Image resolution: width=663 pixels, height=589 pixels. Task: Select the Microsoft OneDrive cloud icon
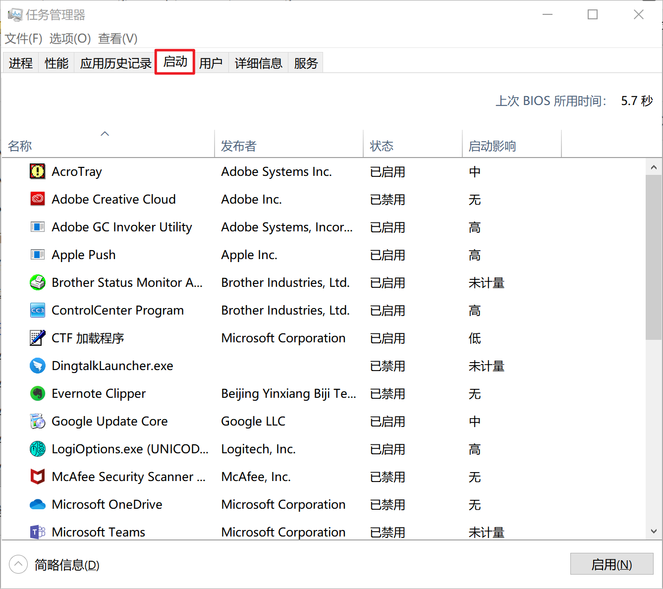tap(38, 504)
